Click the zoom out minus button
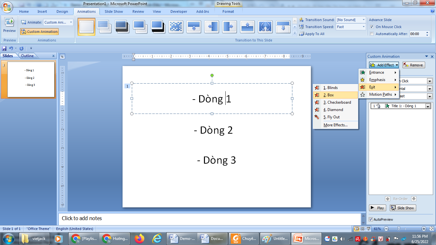436x245 pixels. (386, 229)
